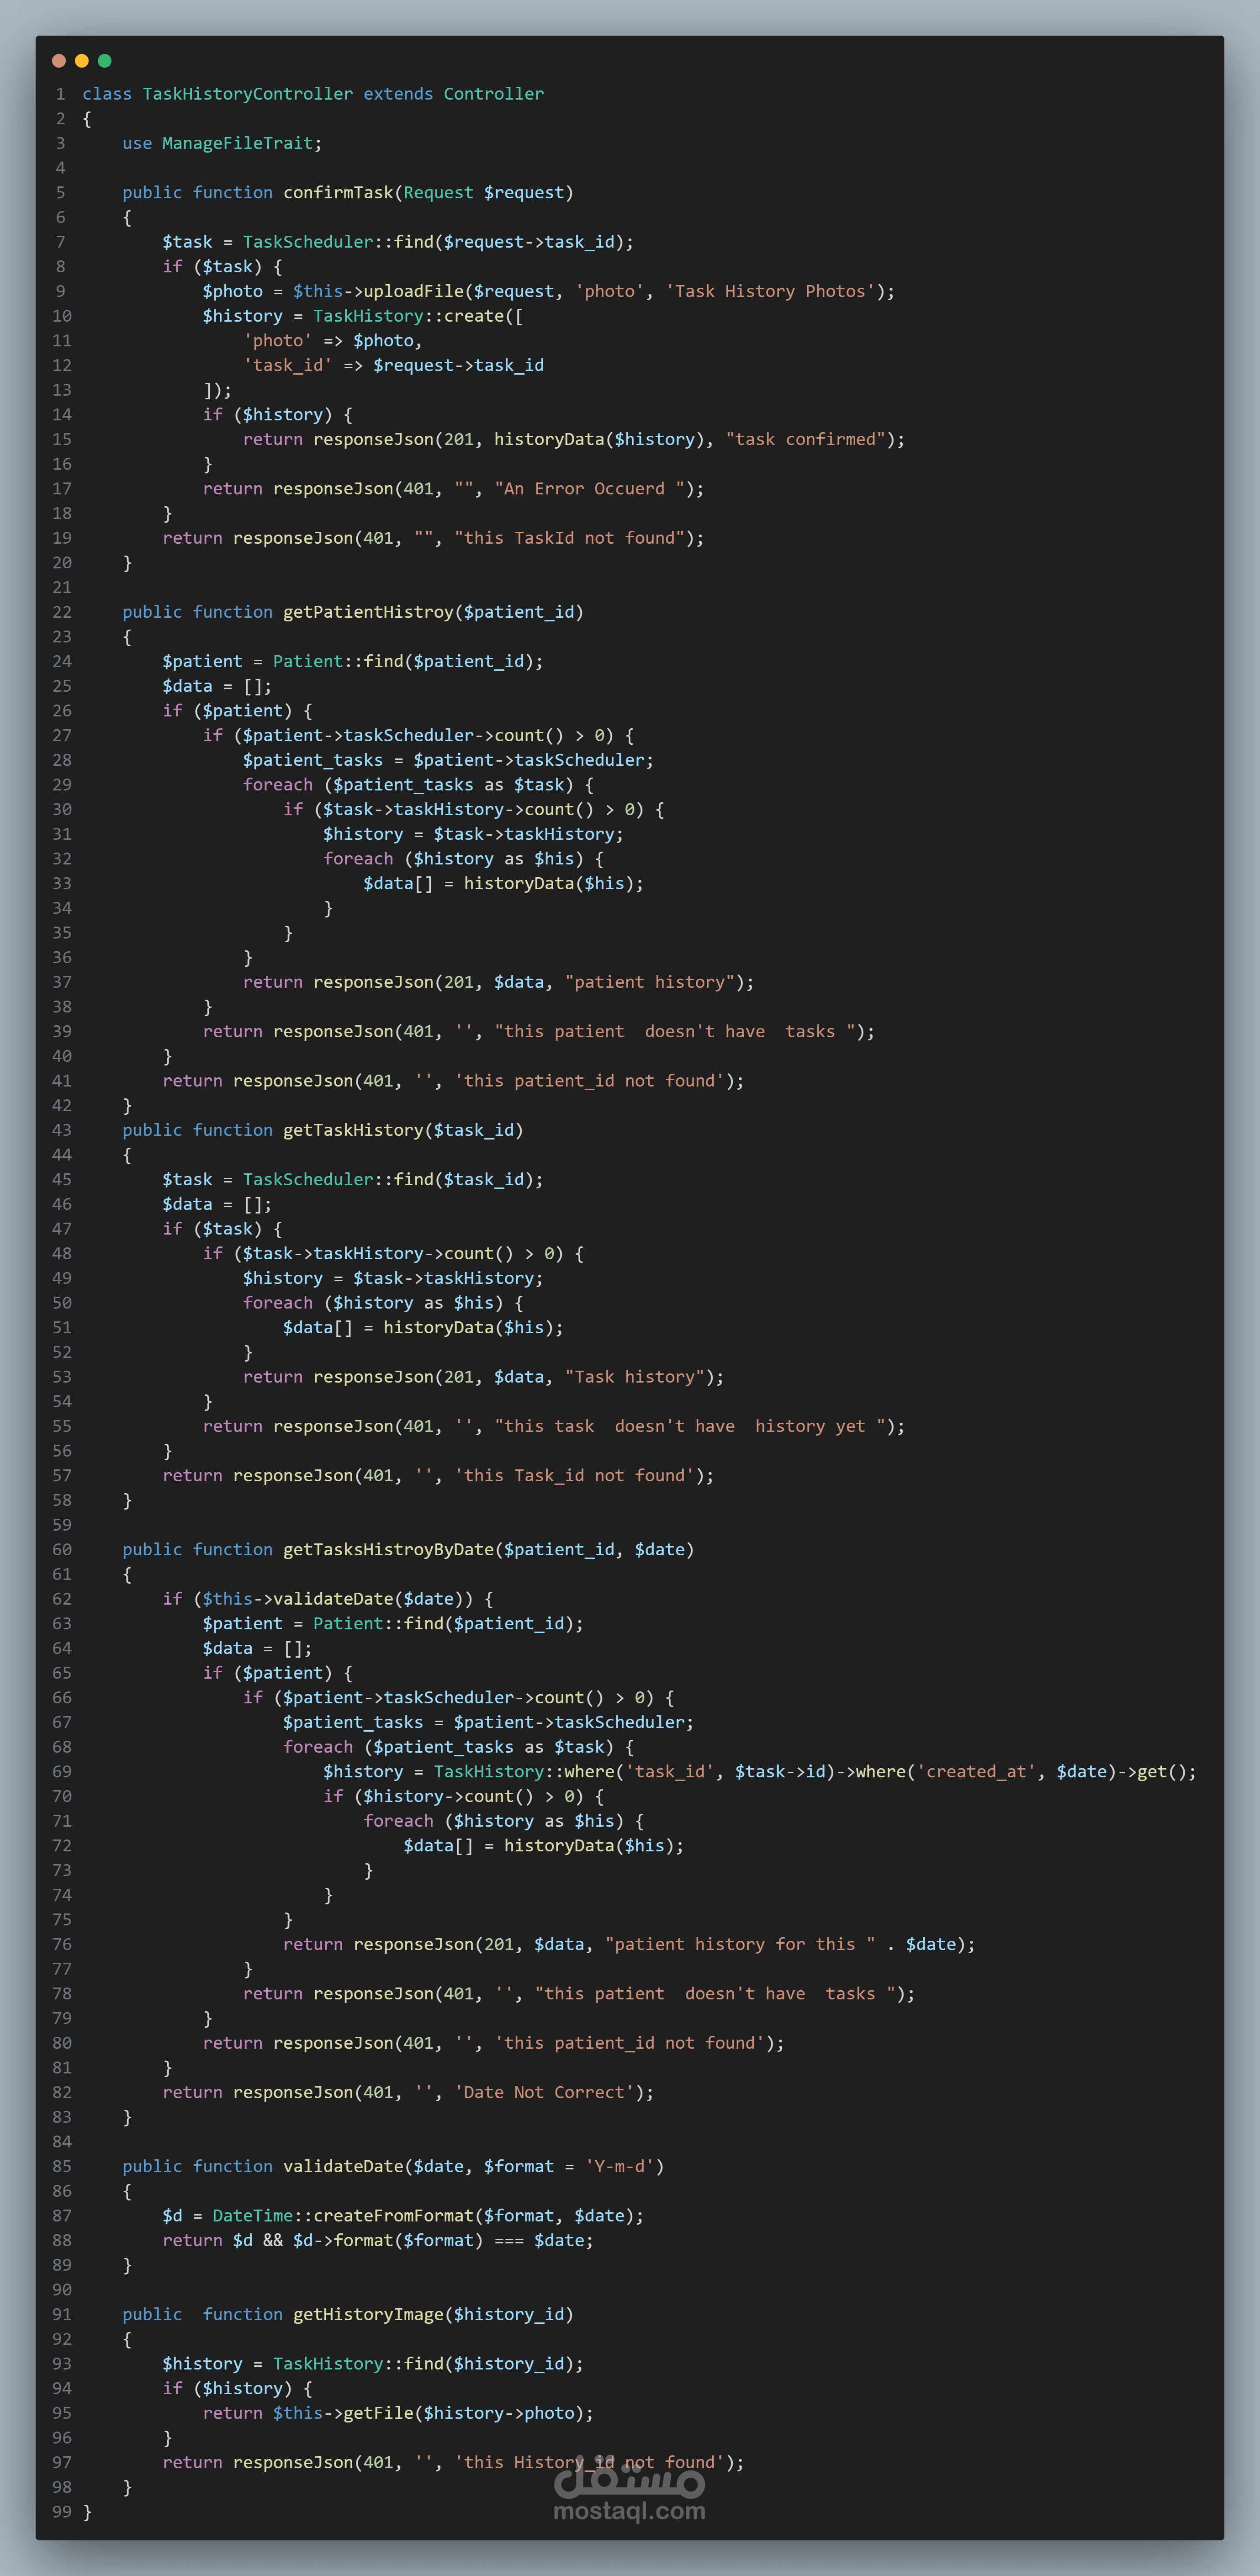1260x2576 pixels.
Task: Select the class name TaskHistoryController on line 1
Action: click(248, 94)
